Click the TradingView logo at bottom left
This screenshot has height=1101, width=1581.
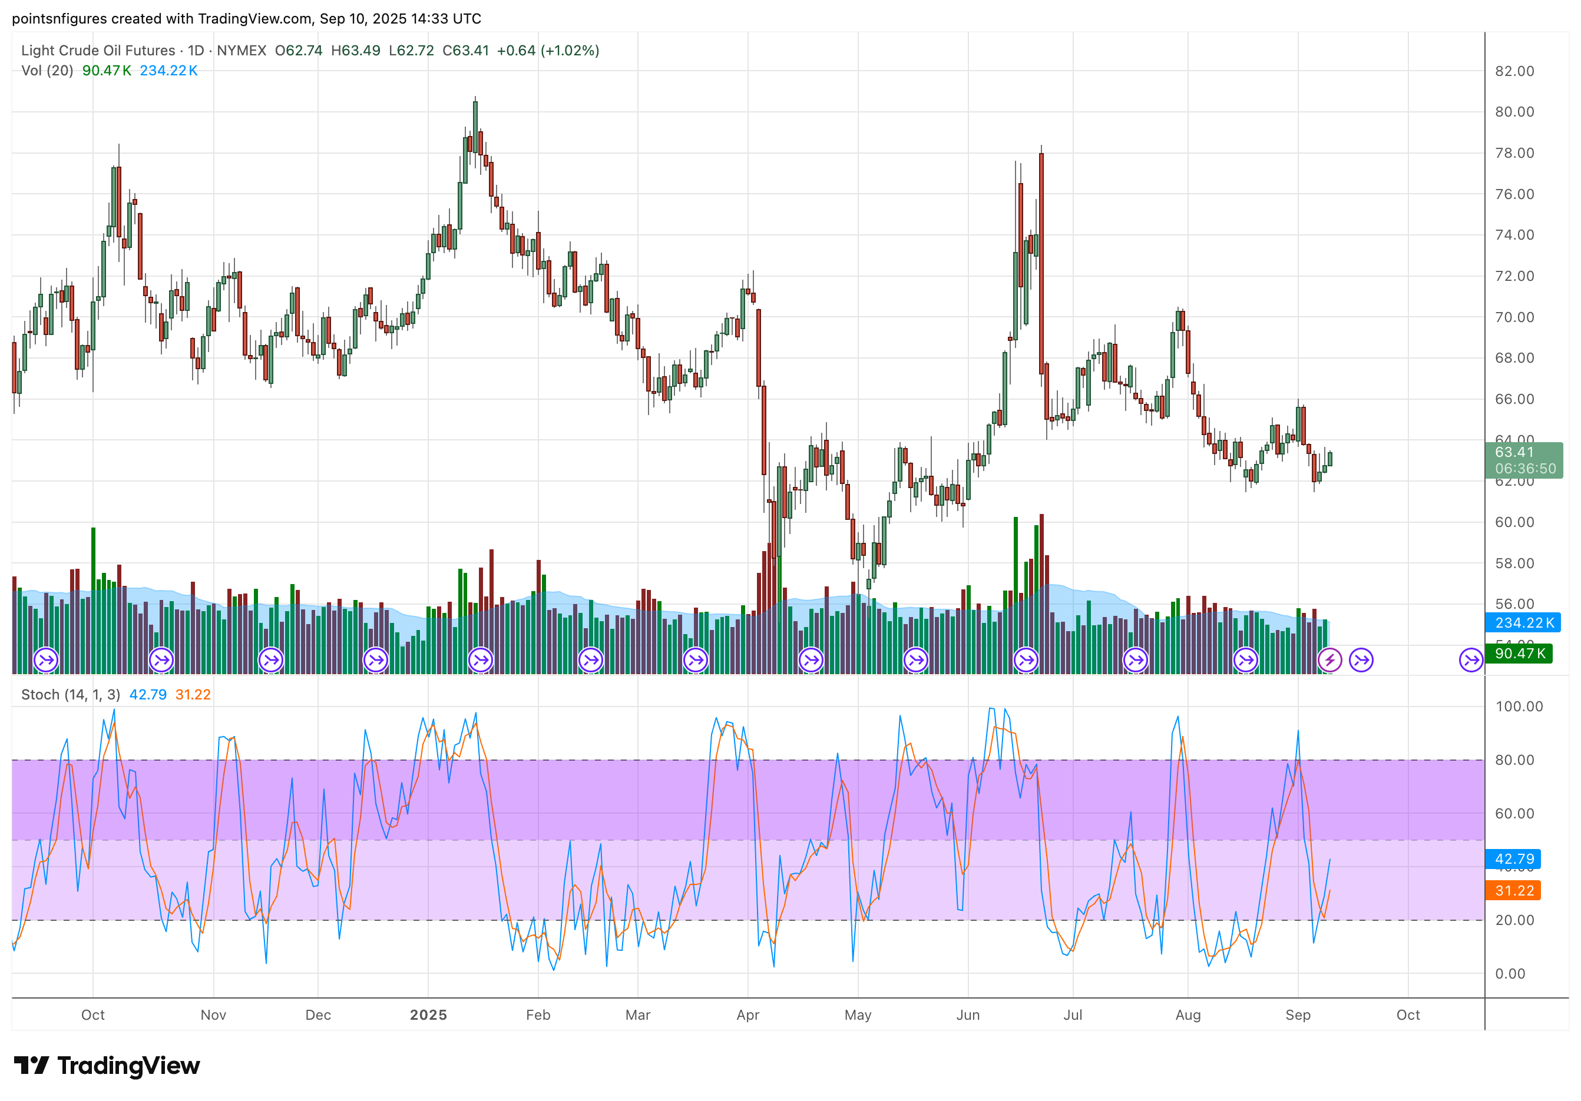(107, 1066)
